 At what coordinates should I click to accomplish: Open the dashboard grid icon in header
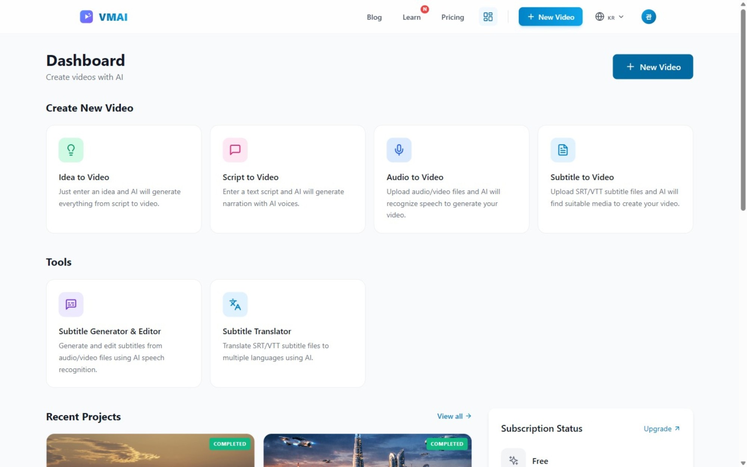click(x=488, y=16)
